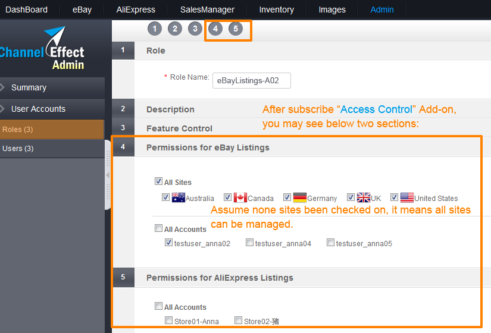Check All Accounts under eBay Listings
Screen dimensions: 491x333
click(x=158, y=228)
